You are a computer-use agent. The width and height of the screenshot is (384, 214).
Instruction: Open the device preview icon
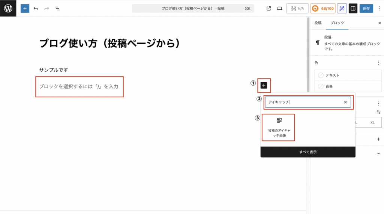[279, 8]
